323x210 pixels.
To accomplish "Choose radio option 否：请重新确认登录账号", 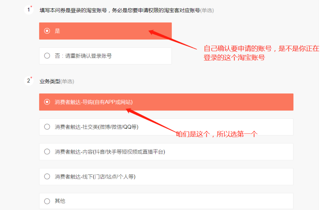I will pyautogui.click(x=47, y=56).
